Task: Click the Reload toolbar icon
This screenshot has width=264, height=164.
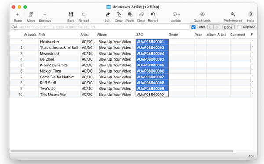Action: click(84, 15)
